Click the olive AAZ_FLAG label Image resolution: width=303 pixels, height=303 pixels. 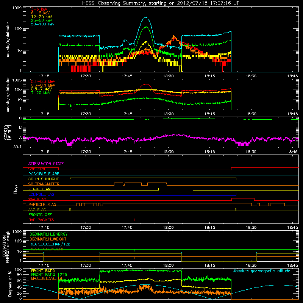pyautogui.click(x=37, y=209)
